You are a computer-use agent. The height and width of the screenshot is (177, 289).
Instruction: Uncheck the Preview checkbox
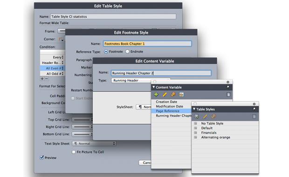click(x=42, y=157)
